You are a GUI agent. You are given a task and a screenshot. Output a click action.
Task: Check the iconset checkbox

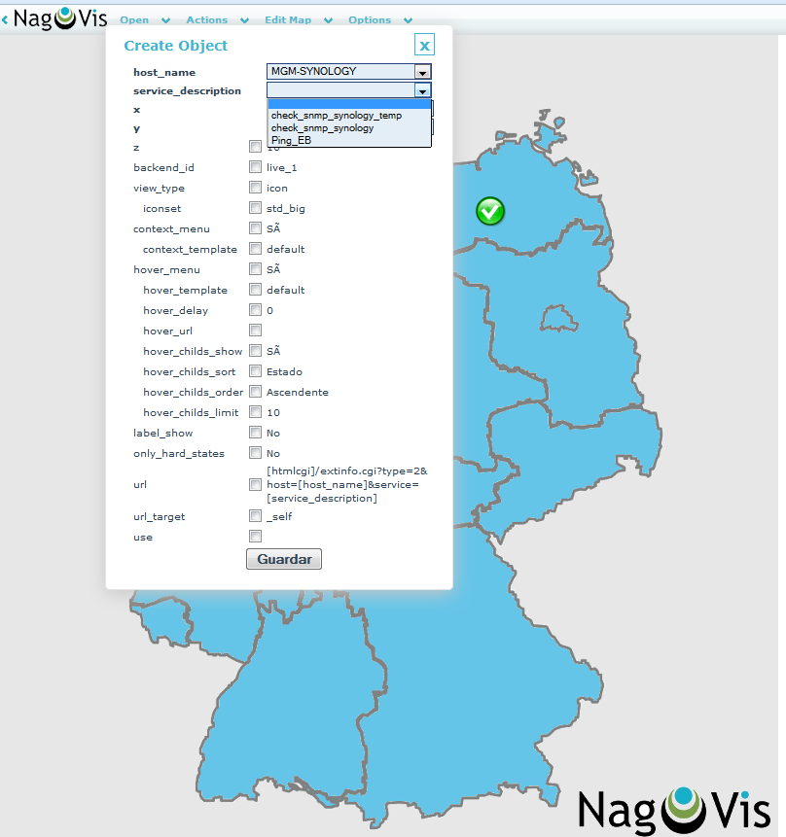(x=256, y=208)
